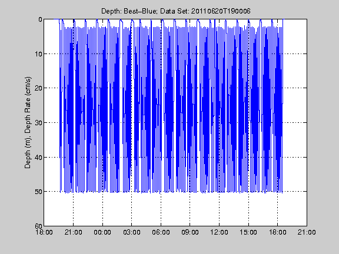Click the 10 depth y-axis tick label
Image resolution: width=339 pixels, height=254 pixels.
click(x=38, y=54)
